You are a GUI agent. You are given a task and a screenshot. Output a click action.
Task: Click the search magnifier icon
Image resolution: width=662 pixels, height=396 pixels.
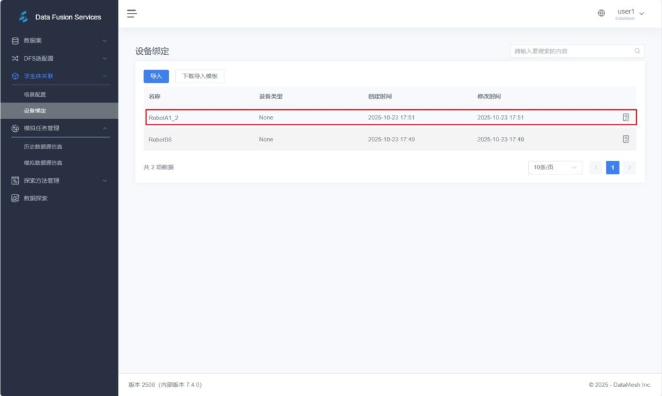(637, 51)
